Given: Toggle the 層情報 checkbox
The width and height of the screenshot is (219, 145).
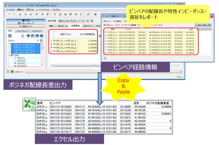Looking at the screenshot, I should pos(129,25).
